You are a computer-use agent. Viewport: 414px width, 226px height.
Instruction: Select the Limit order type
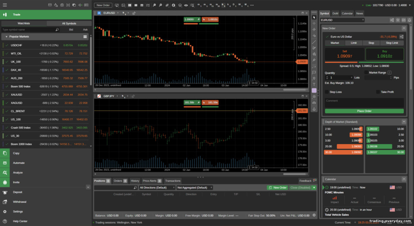354,43
